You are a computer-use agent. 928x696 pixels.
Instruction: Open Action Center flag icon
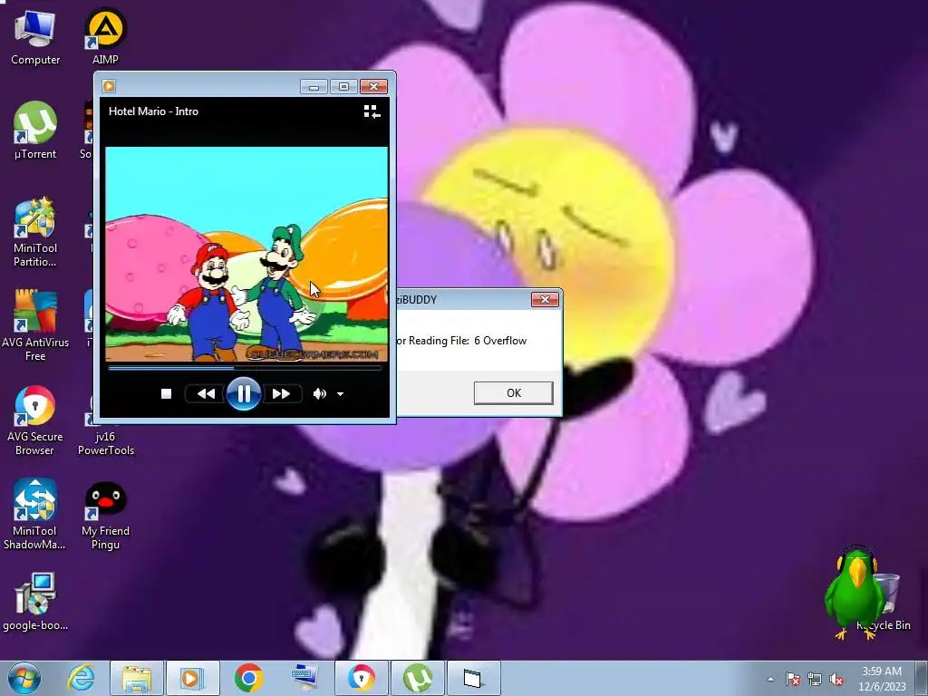(x=793, y=679)
